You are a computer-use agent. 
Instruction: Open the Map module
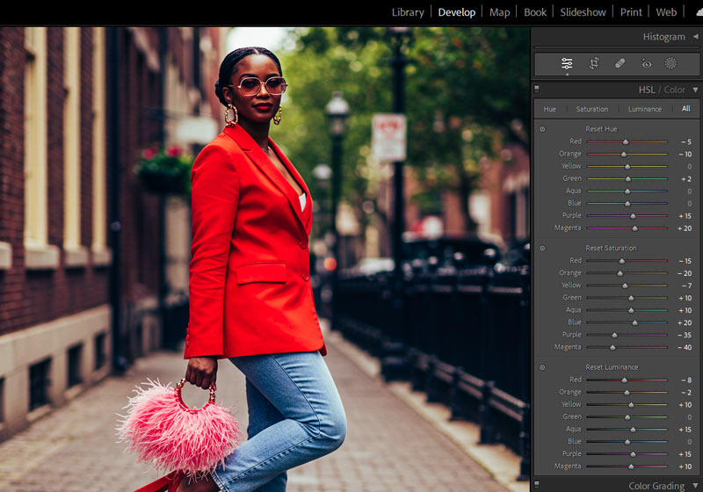(x=499, y=12)
